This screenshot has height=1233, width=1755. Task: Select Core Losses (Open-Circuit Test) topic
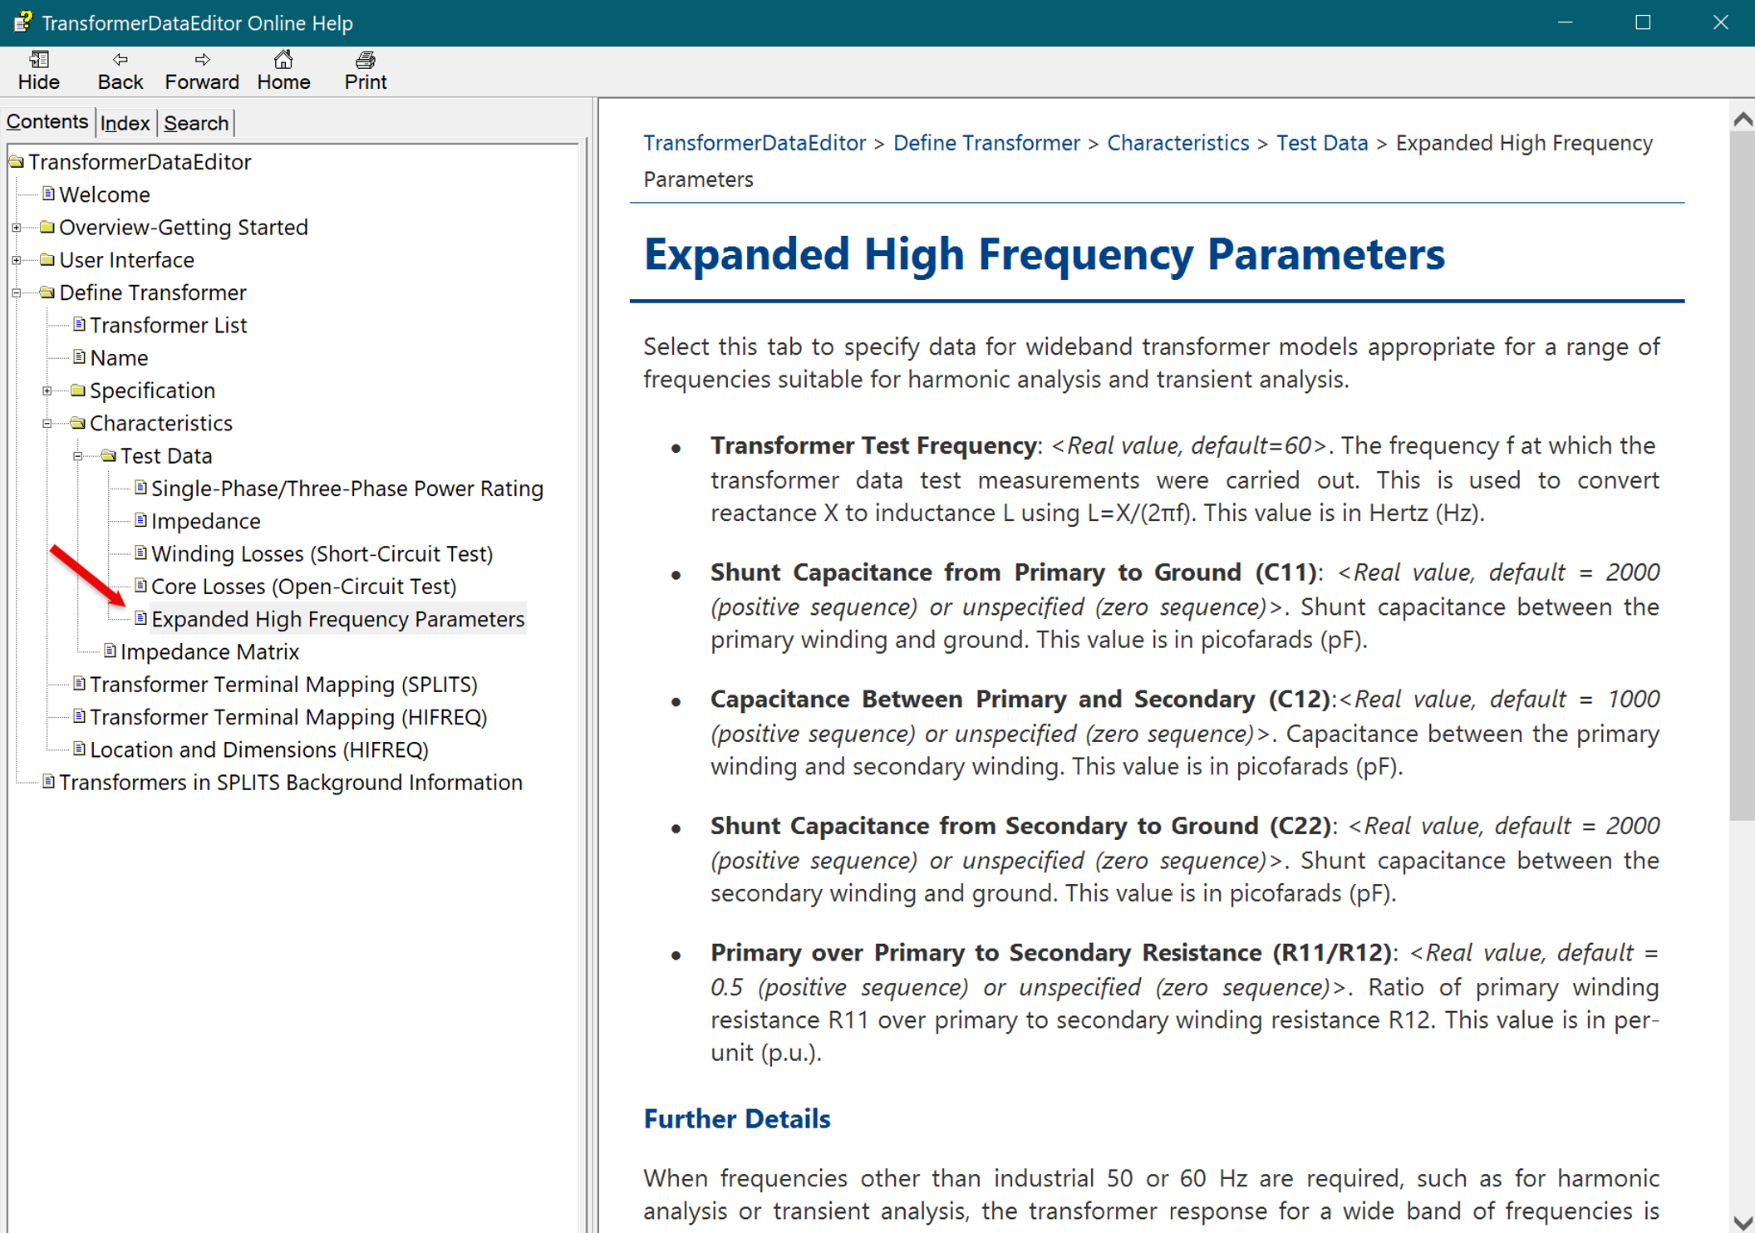(304, 586)
